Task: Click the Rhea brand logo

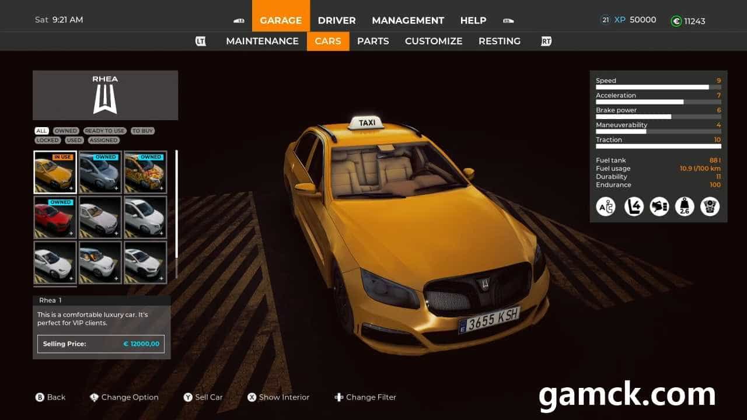Action: click(x=105, y=100)
